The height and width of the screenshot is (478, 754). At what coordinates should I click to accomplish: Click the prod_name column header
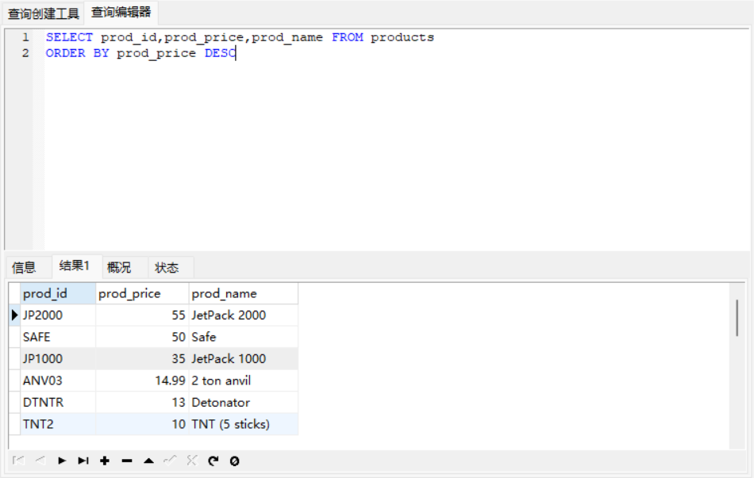tap(225, 294)
